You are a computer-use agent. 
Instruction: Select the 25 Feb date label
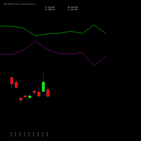coord(47,134)
